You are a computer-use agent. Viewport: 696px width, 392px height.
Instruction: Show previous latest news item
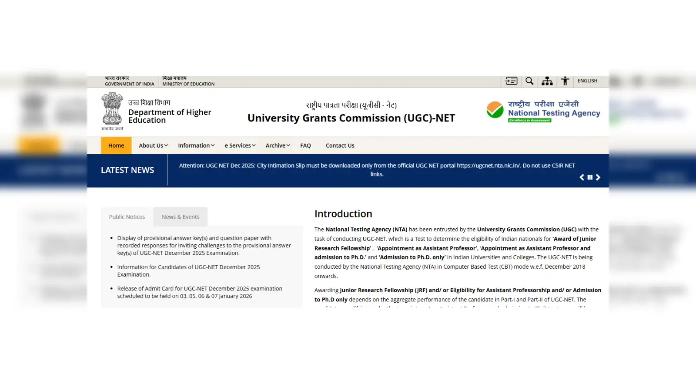582,177
